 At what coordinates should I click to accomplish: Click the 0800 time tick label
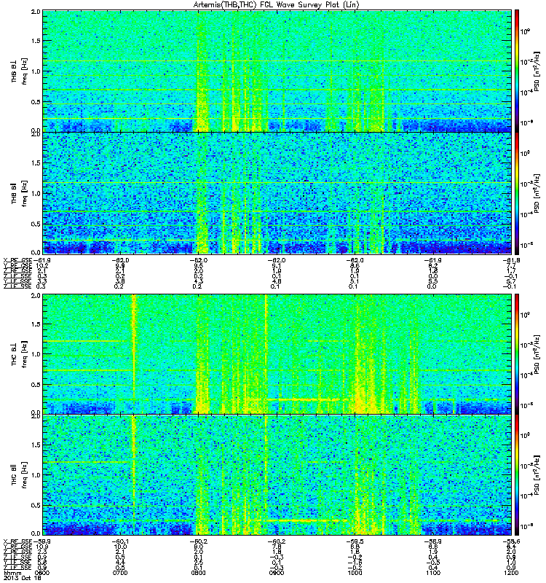(x=198, y=573)
